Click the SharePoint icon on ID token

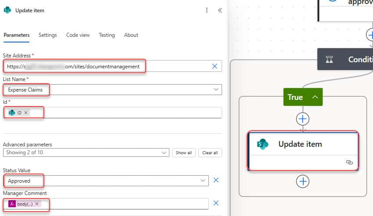pyautogui.click(x=12, y=113)
